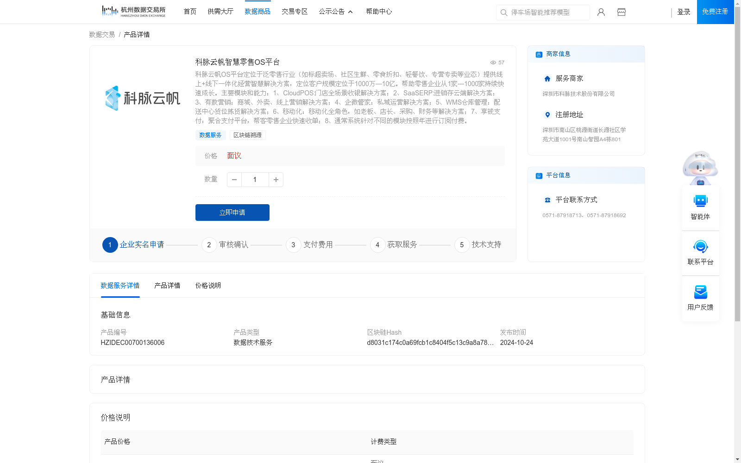
Task: Switch to 价格说明 tab
Action: [208, 286]
